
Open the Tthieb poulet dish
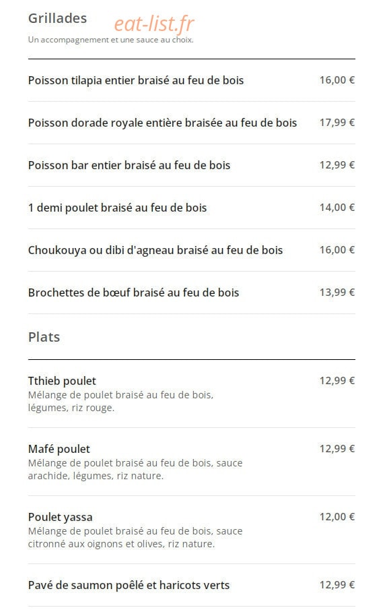coord(62,381)
